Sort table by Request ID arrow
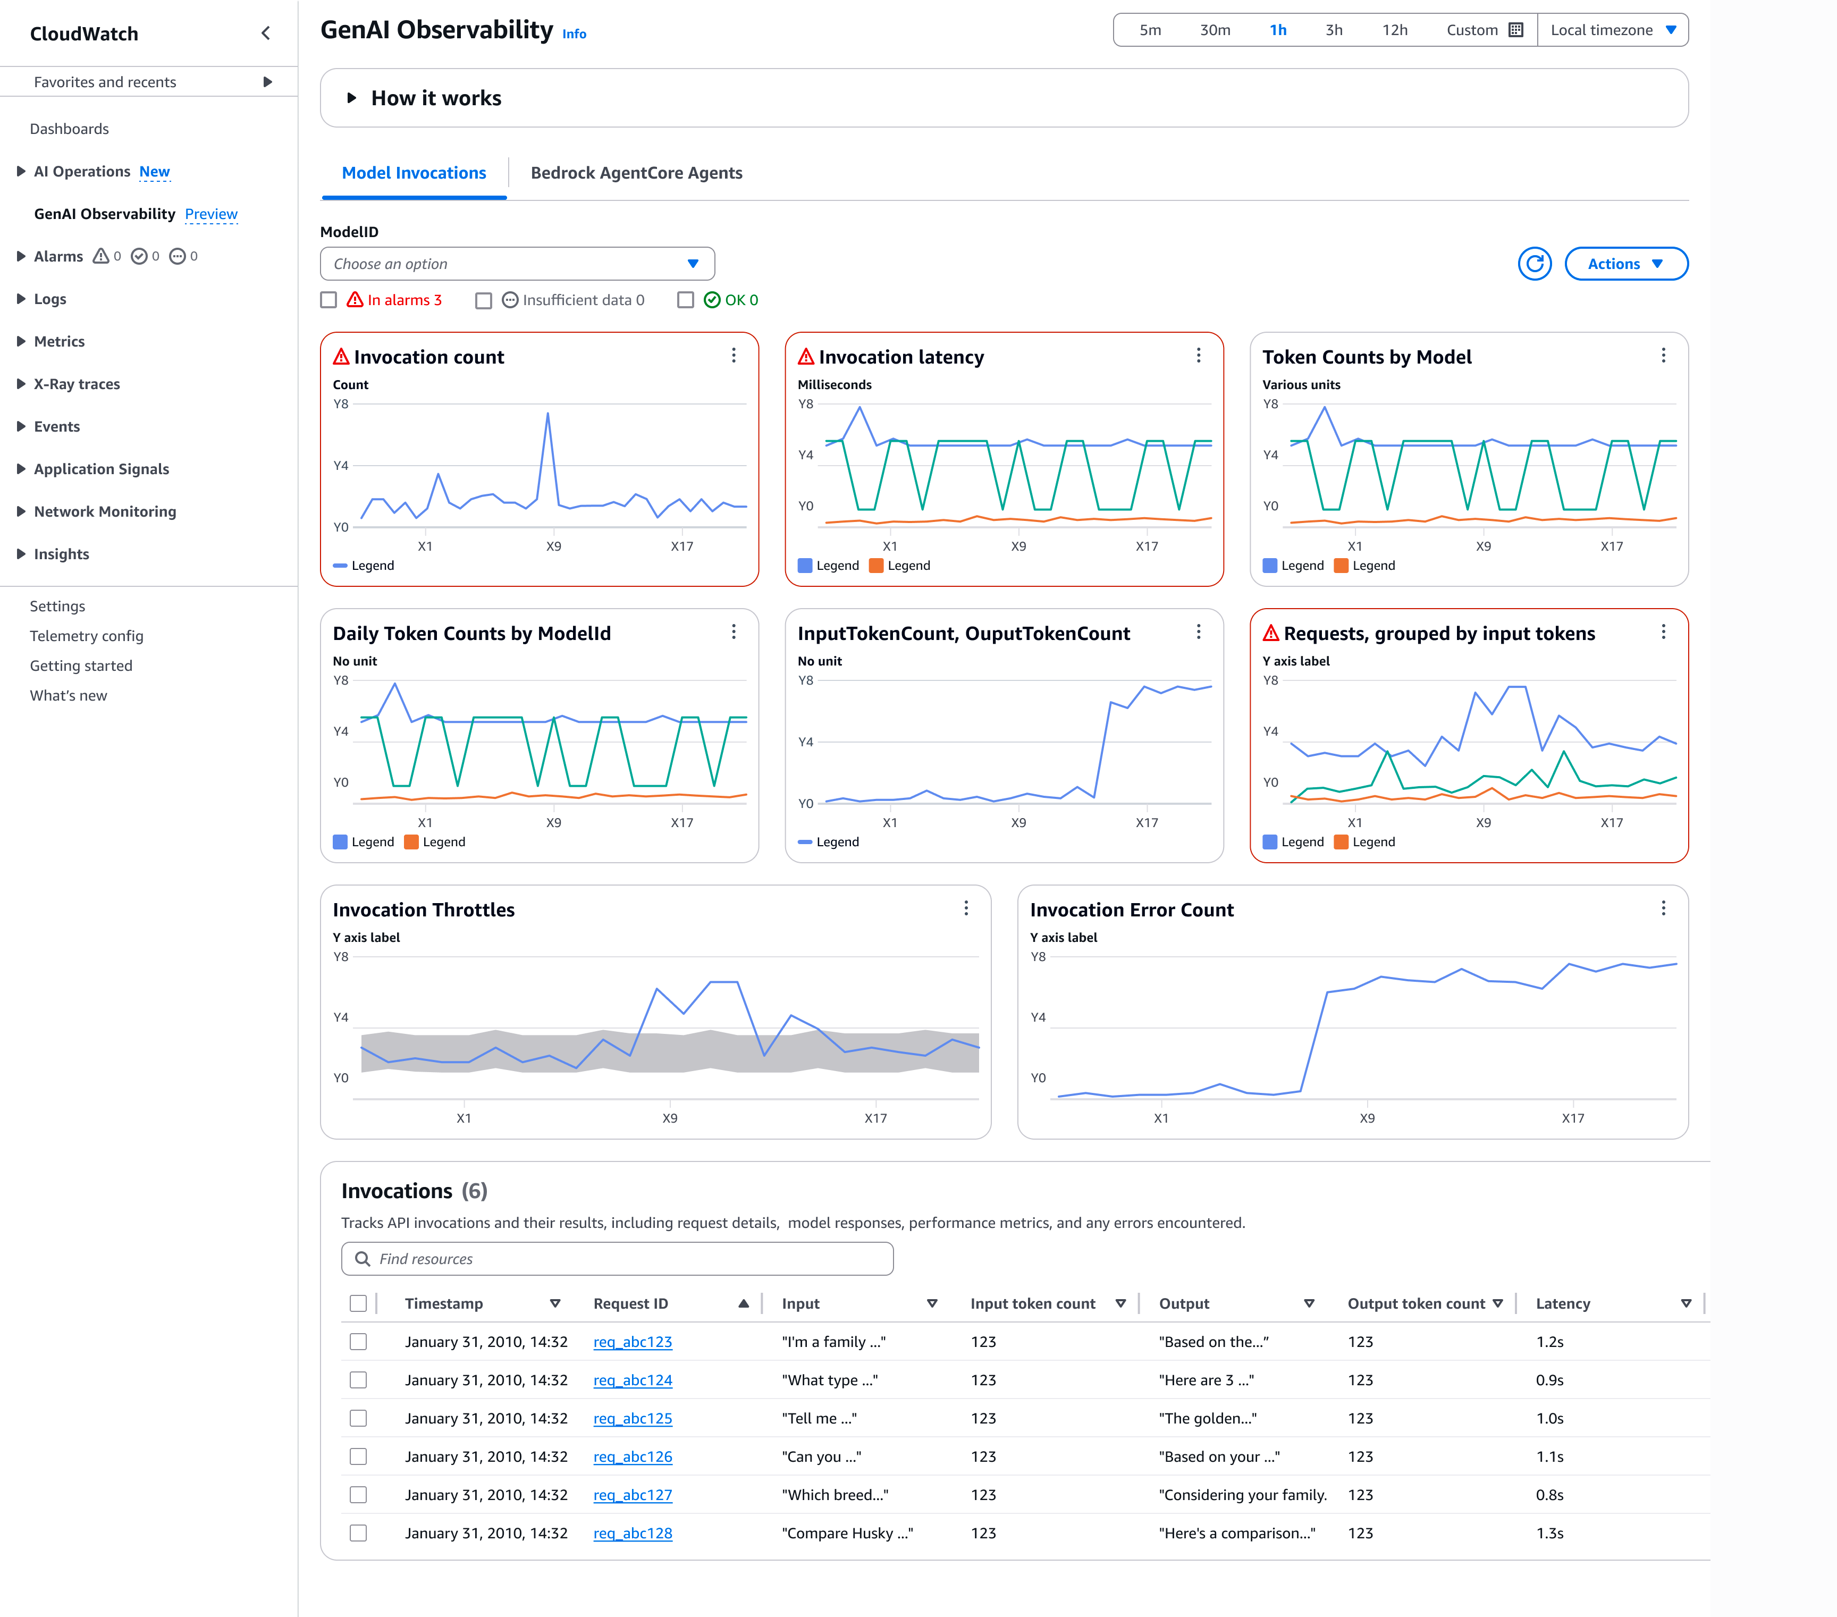1837x1617 pixels. pos(743,1303)
